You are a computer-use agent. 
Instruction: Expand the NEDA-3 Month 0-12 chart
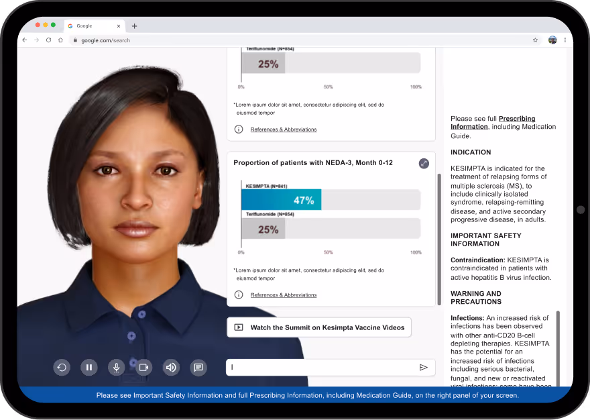point(424,164)
